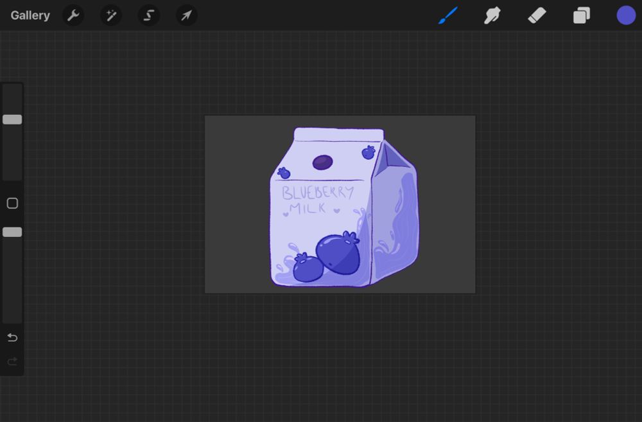Viewport: 642px width, 422px height.
Task: Select the Smudge tool
Action: 492,15
